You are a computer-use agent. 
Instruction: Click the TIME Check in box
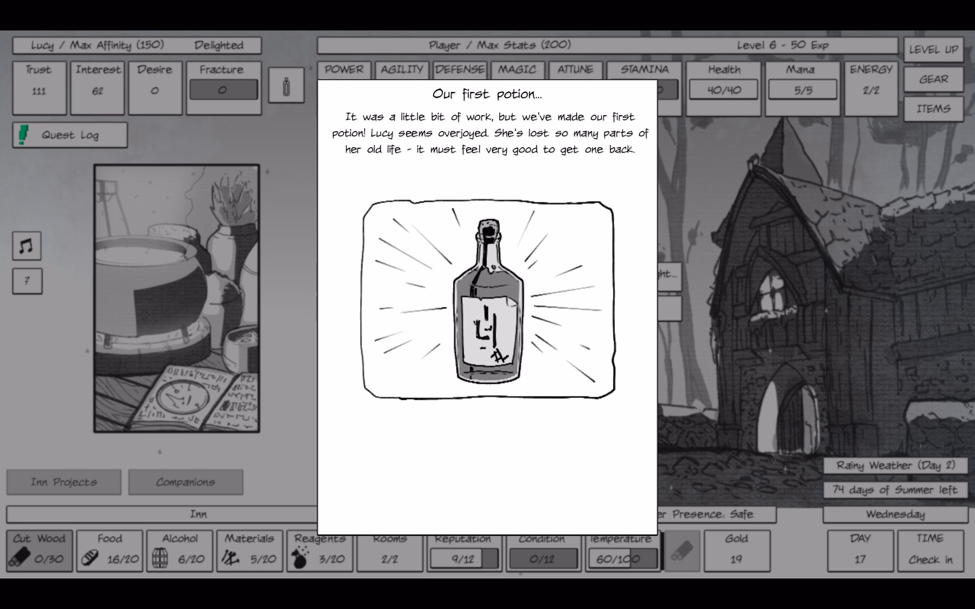[x=930, y=551]
